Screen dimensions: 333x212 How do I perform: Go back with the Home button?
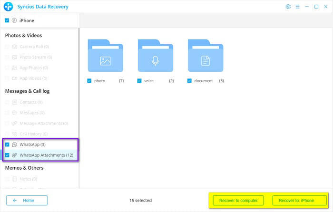click(x=27, y=200)
